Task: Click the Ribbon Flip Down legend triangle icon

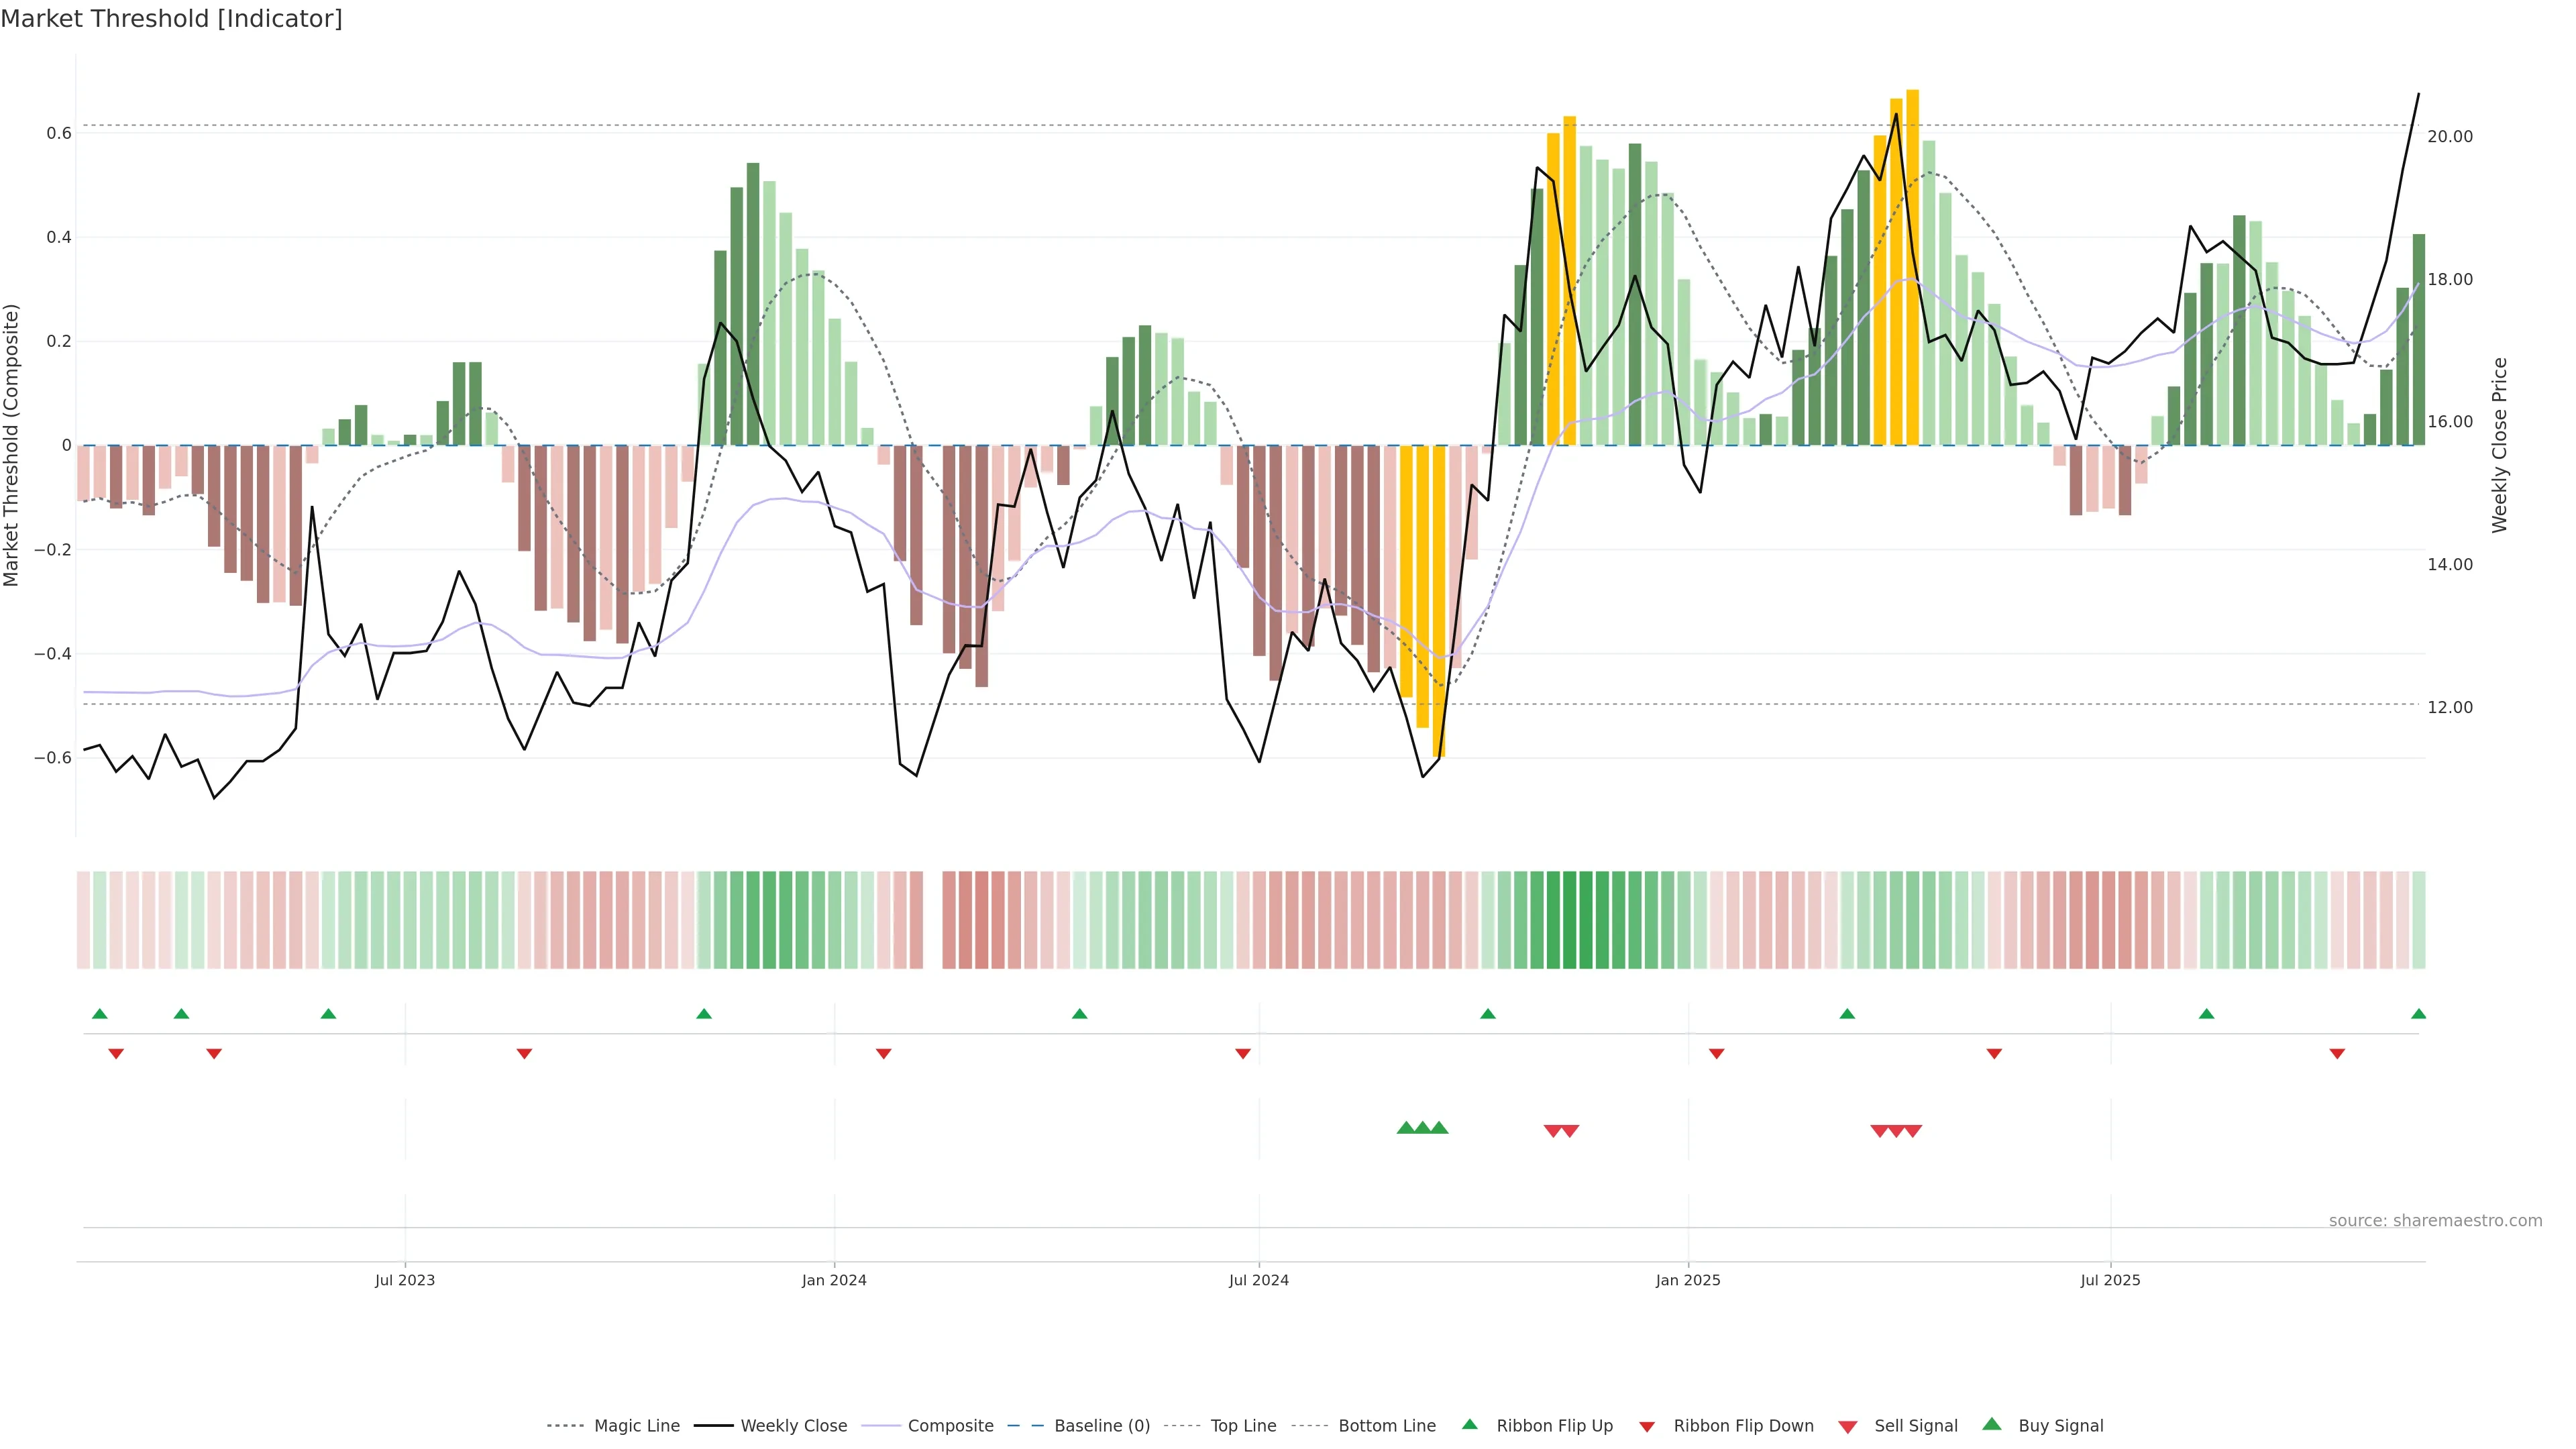Action: (x=1647, y=1427)
